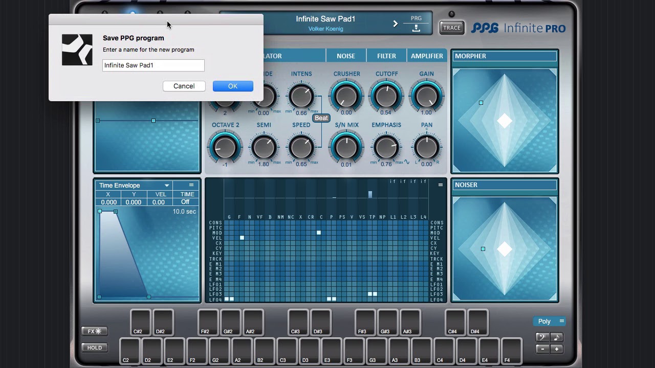This screenshot has width=655, height=368.
Task: Play the C3 key
Action: pyautogui.click(x=287, y=351)
